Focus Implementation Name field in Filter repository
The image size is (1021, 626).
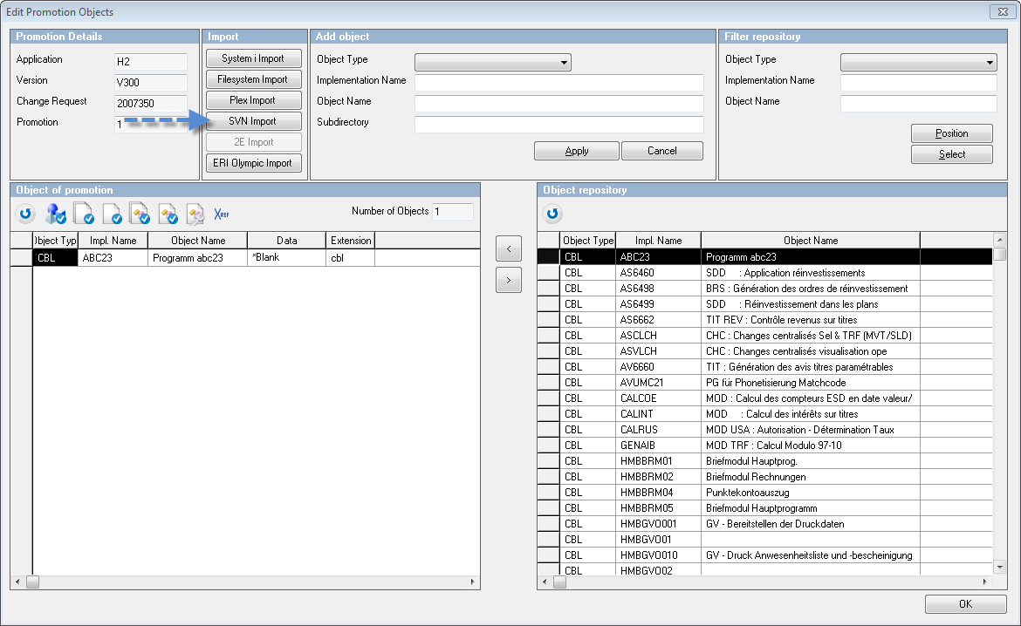[919, 83]
